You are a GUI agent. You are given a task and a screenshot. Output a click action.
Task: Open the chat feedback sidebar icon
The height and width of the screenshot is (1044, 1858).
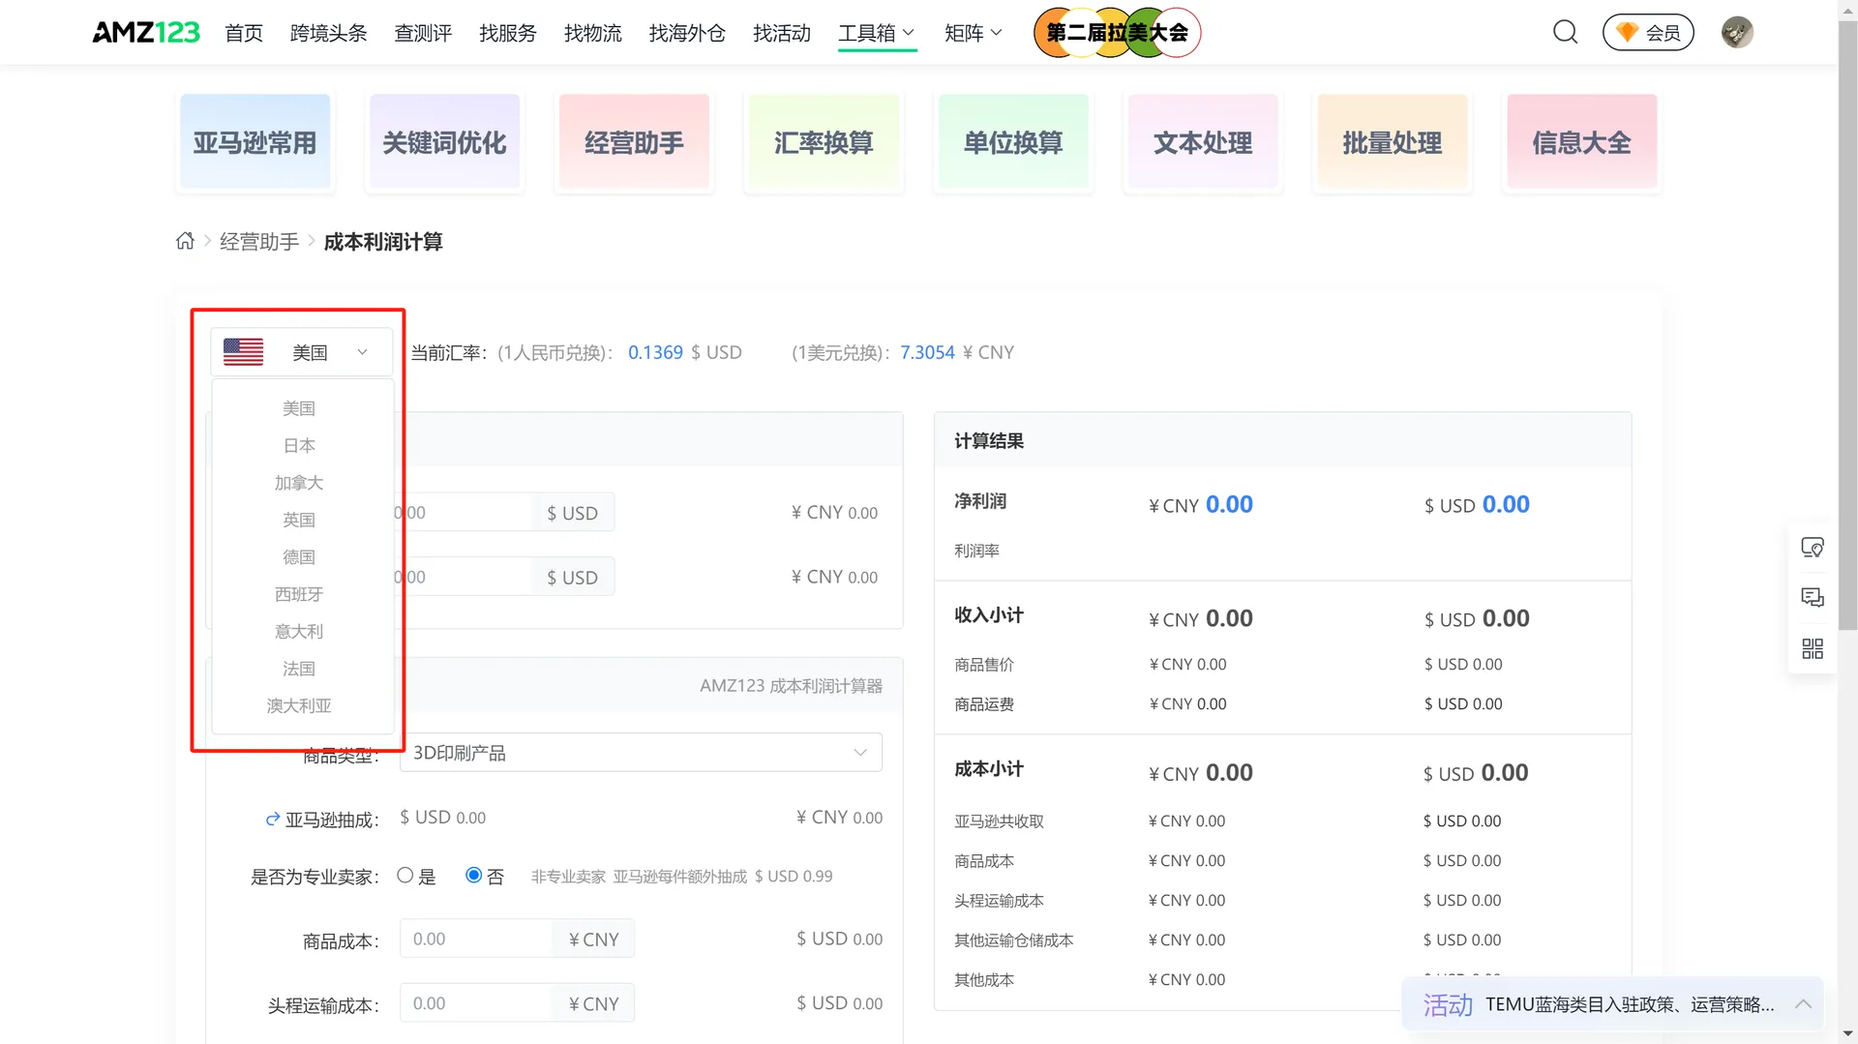coord(1813,598)
